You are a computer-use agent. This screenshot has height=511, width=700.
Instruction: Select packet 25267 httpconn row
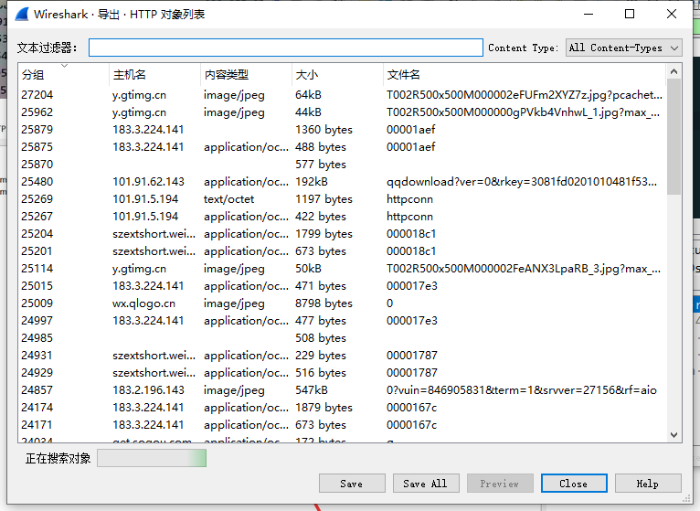click(x=342, y=217)
